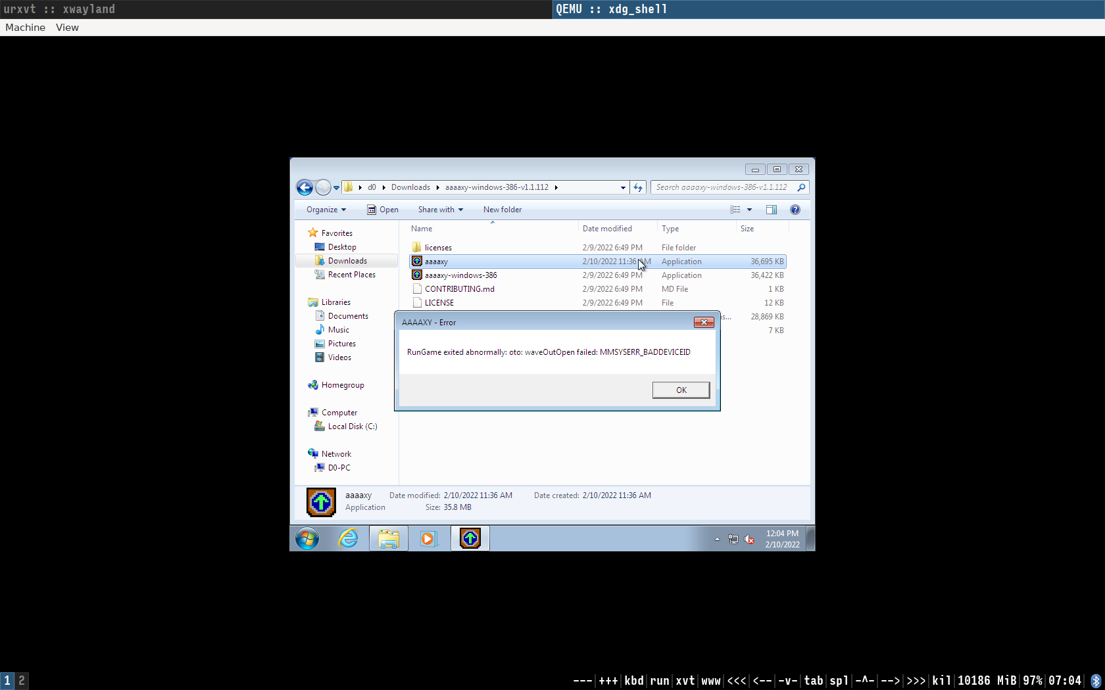Click the refresh arrow in the address bar
Screen dimensions: 1105x690
637,187
